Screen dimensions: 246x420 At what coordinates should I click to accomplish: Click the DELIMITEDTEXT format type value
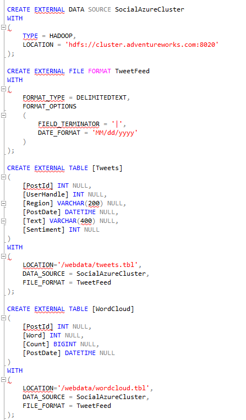(x=101, y=98)
